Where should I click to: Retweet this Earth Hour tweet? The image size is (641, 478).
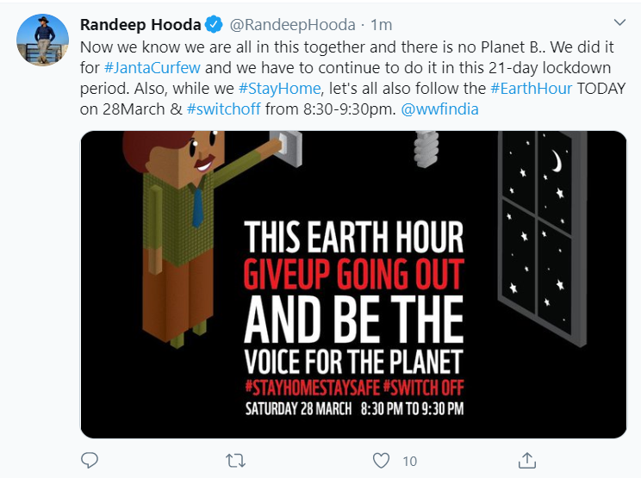234,461
